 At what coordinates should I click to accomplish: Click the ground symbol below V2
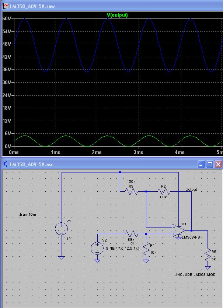(97, 261)
